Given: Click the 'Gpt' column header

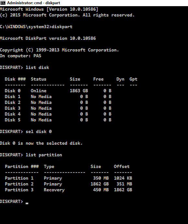Looking at the screenshot, I should pos(133,79).
